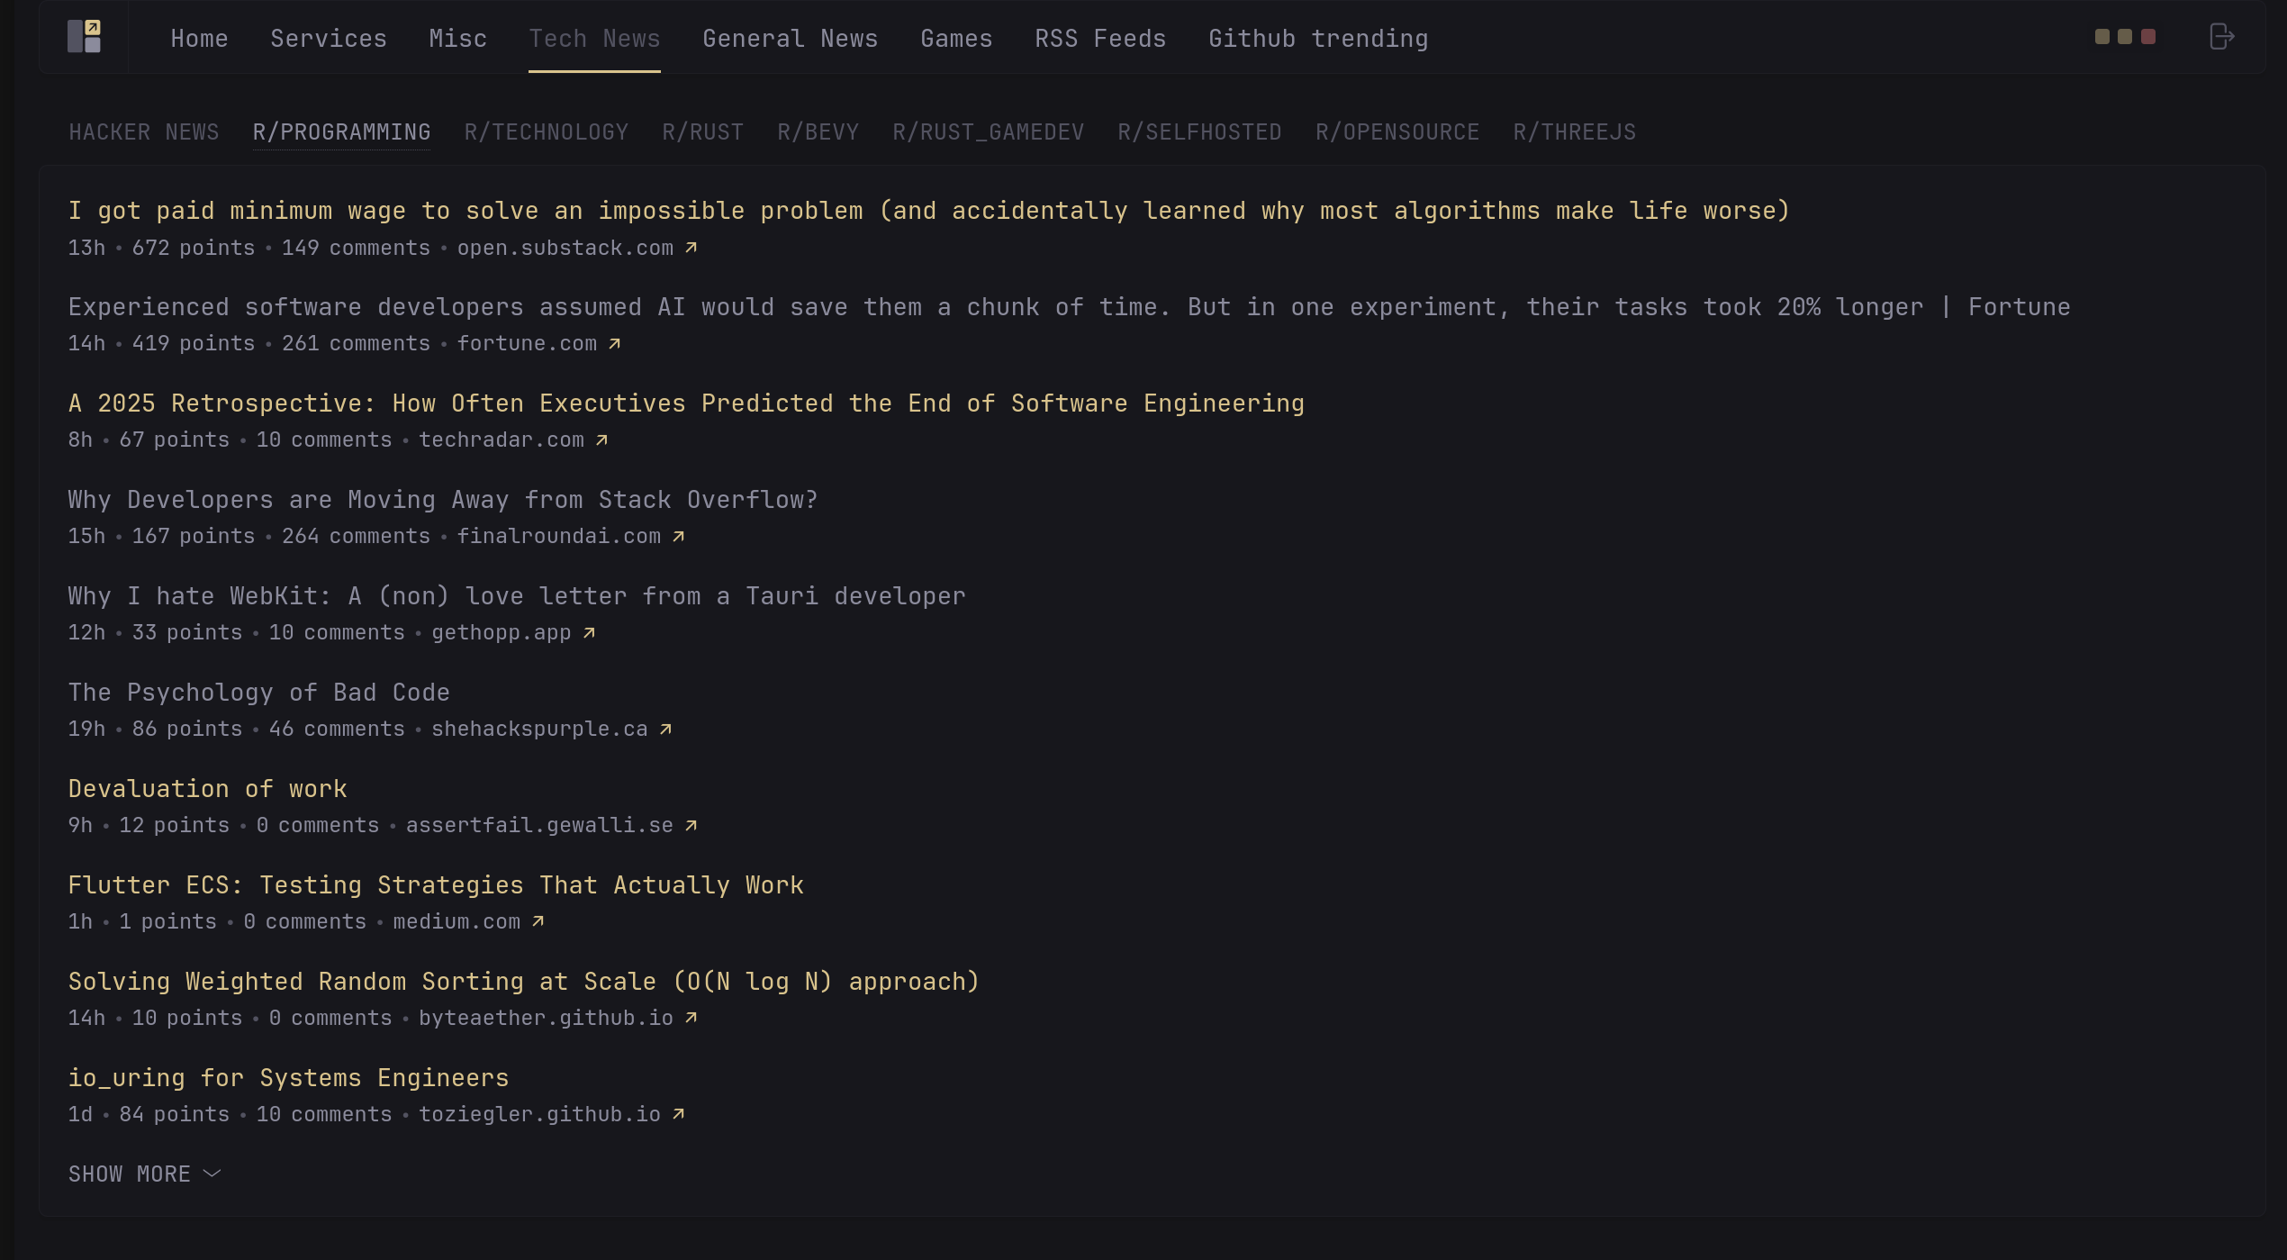Click external link arrow beside techradar.com

pyautogui.click(x=602, y=440)
